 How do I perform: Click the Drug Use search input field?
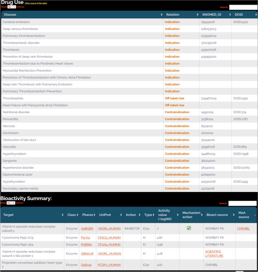click(x=243, y=7)
